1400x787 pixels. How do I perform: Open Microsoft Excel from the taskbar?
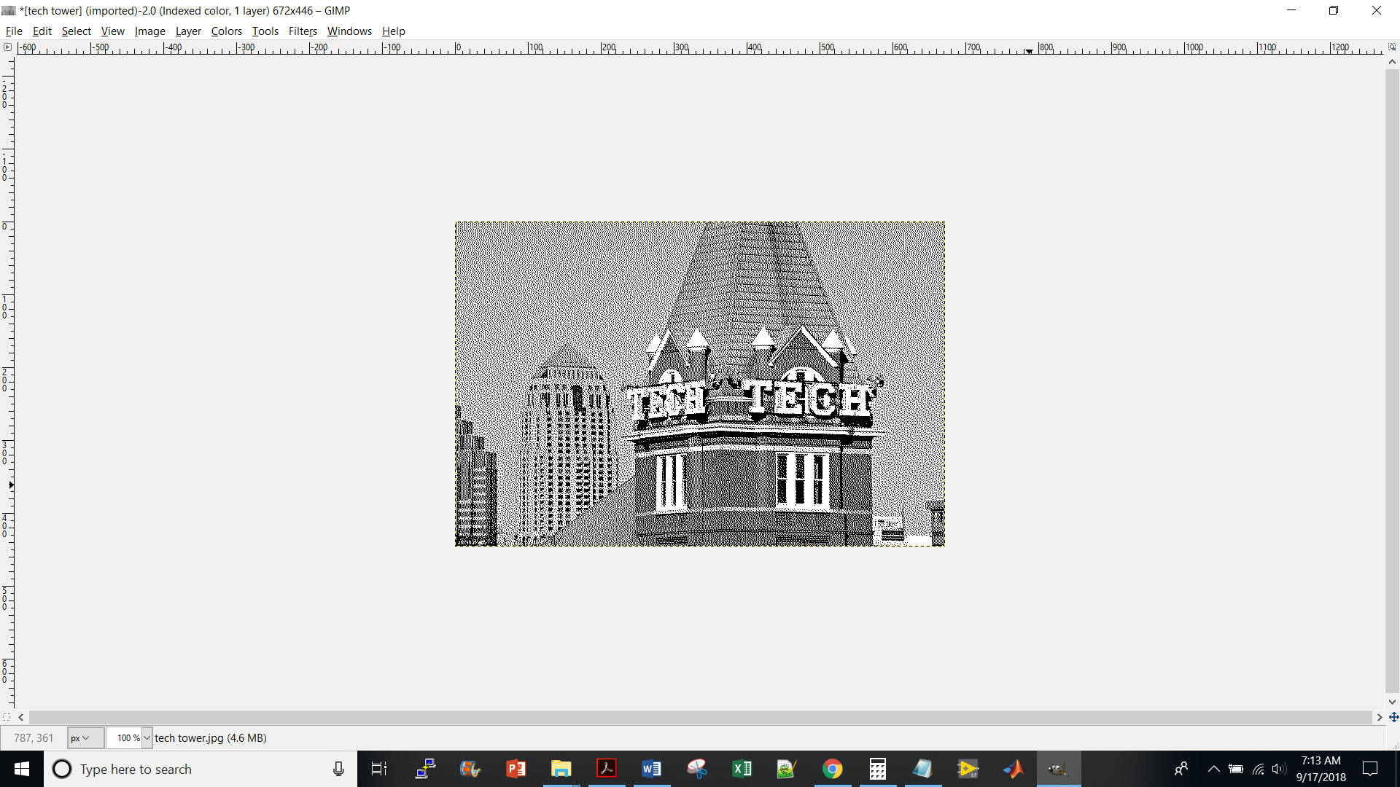click(742, 769)
